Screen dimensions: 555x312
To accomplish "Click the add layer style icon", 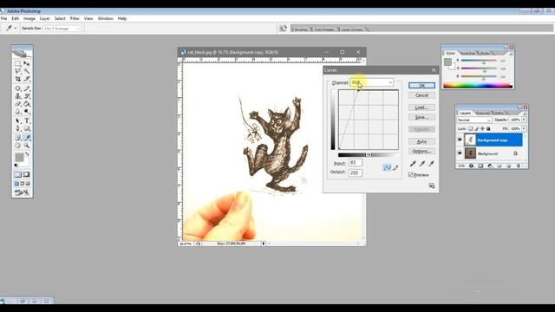I will click(x=471, y=166).
